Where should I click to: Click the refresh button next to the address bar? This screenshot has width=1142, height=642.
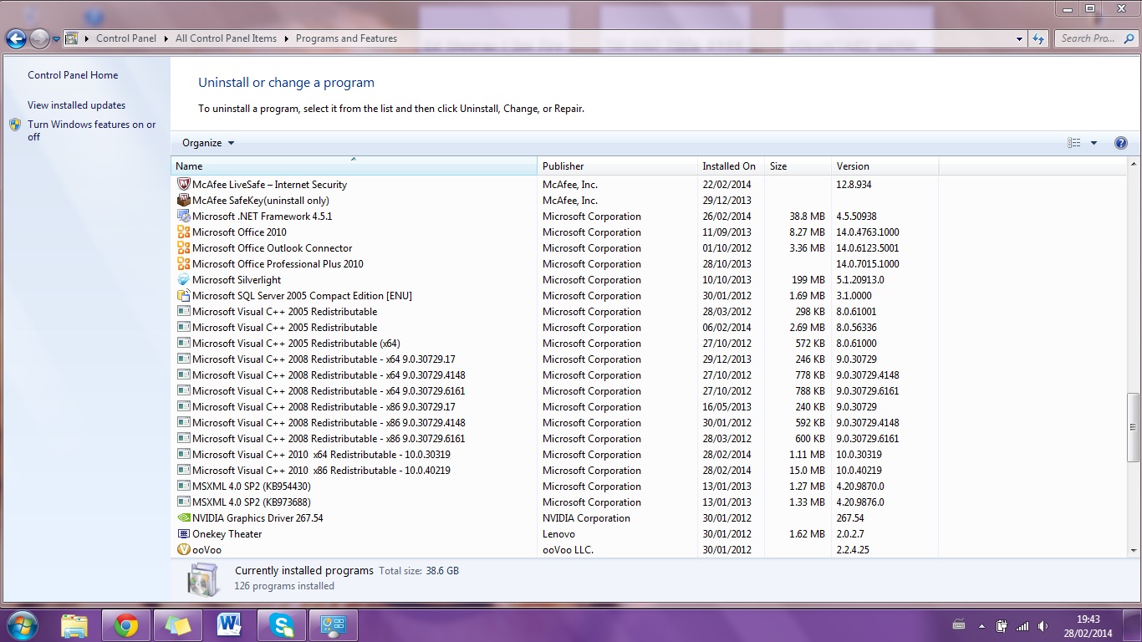1038,38
